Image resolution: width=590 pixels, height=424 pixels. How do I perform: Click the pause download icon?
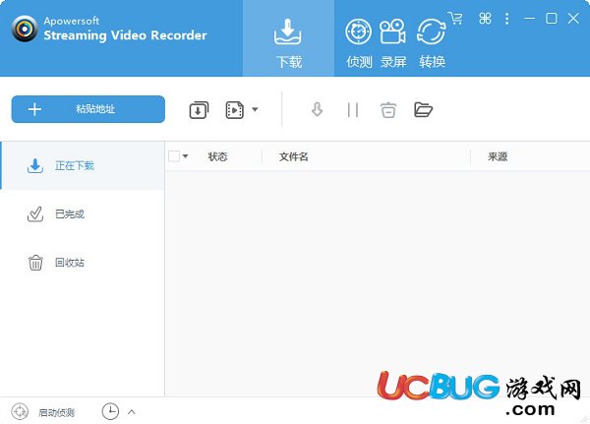point(353,110)
